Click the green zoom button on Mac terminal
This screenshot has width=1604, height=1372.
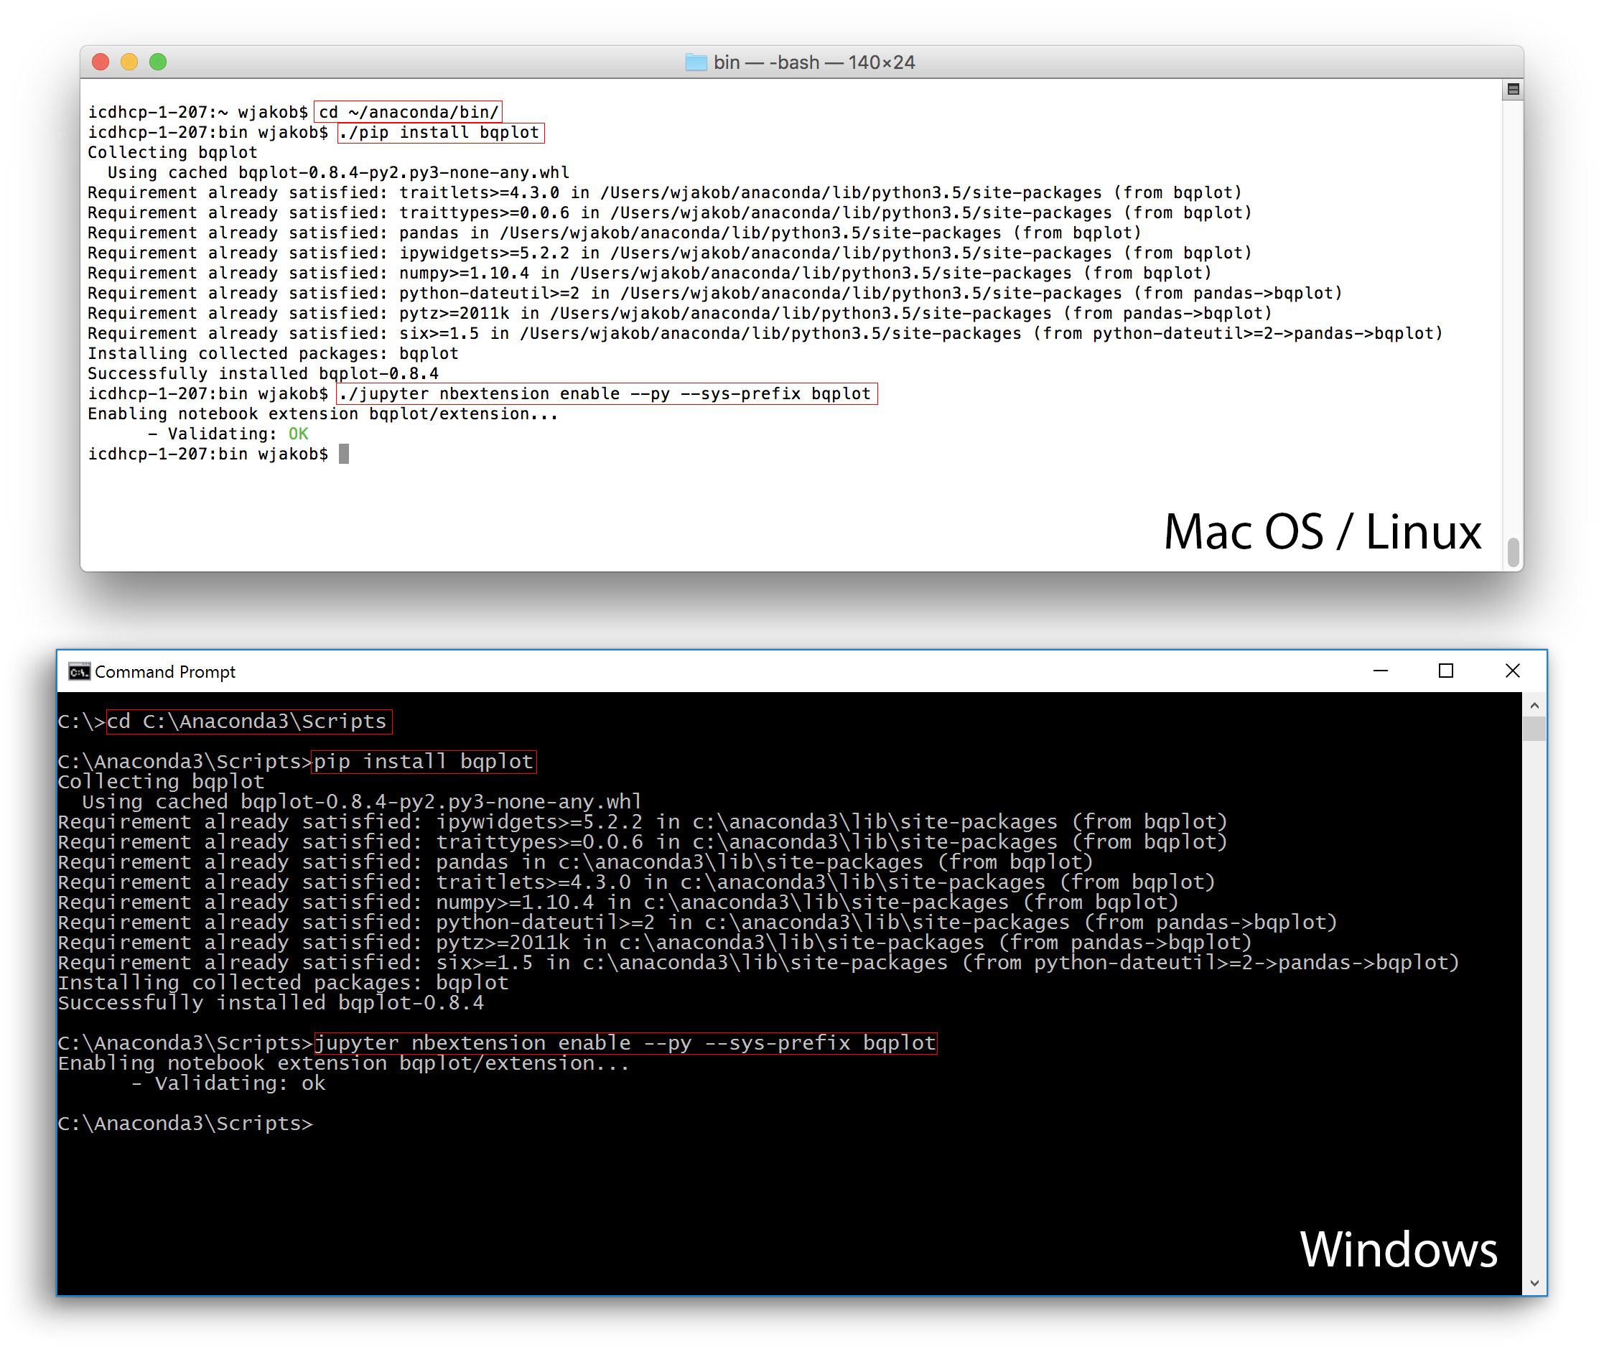tap(158, 62)
